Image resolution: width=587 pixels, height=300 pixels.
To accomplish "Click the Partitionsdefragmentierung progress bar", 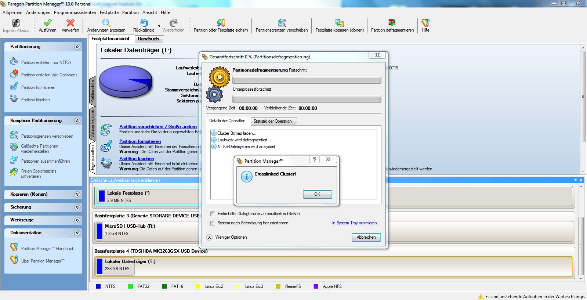I will [307, 80].
